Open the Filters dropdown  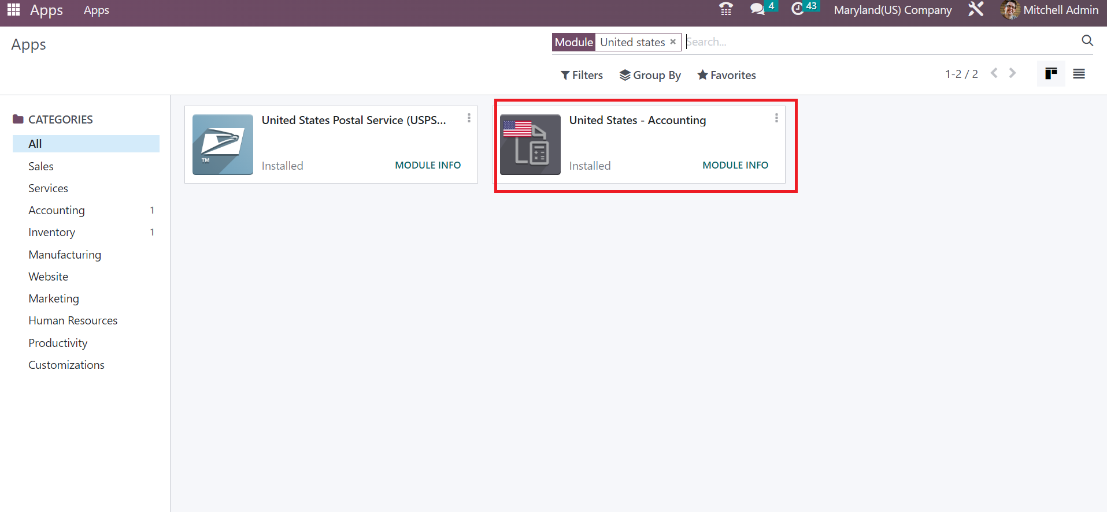coord(582,75)
